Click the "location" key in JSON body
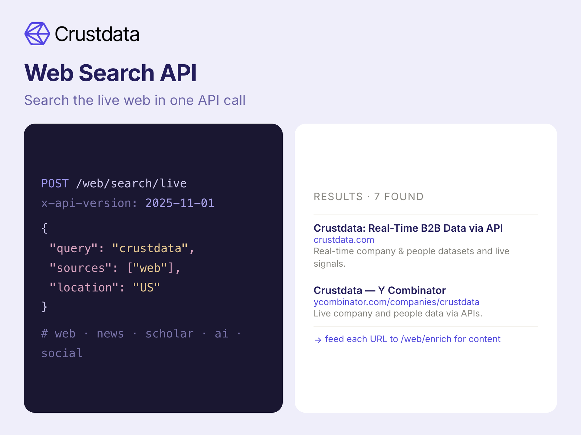The image size is (581, 435). point(84,287)
